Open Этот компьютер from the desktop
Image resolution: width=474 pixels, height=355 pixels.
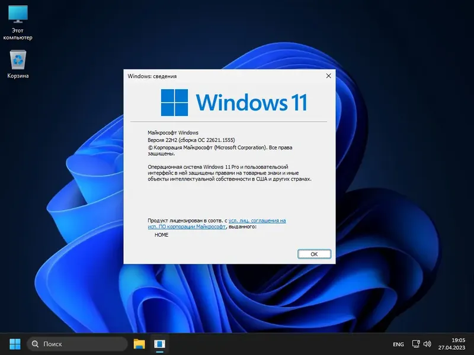coord(18,18)
